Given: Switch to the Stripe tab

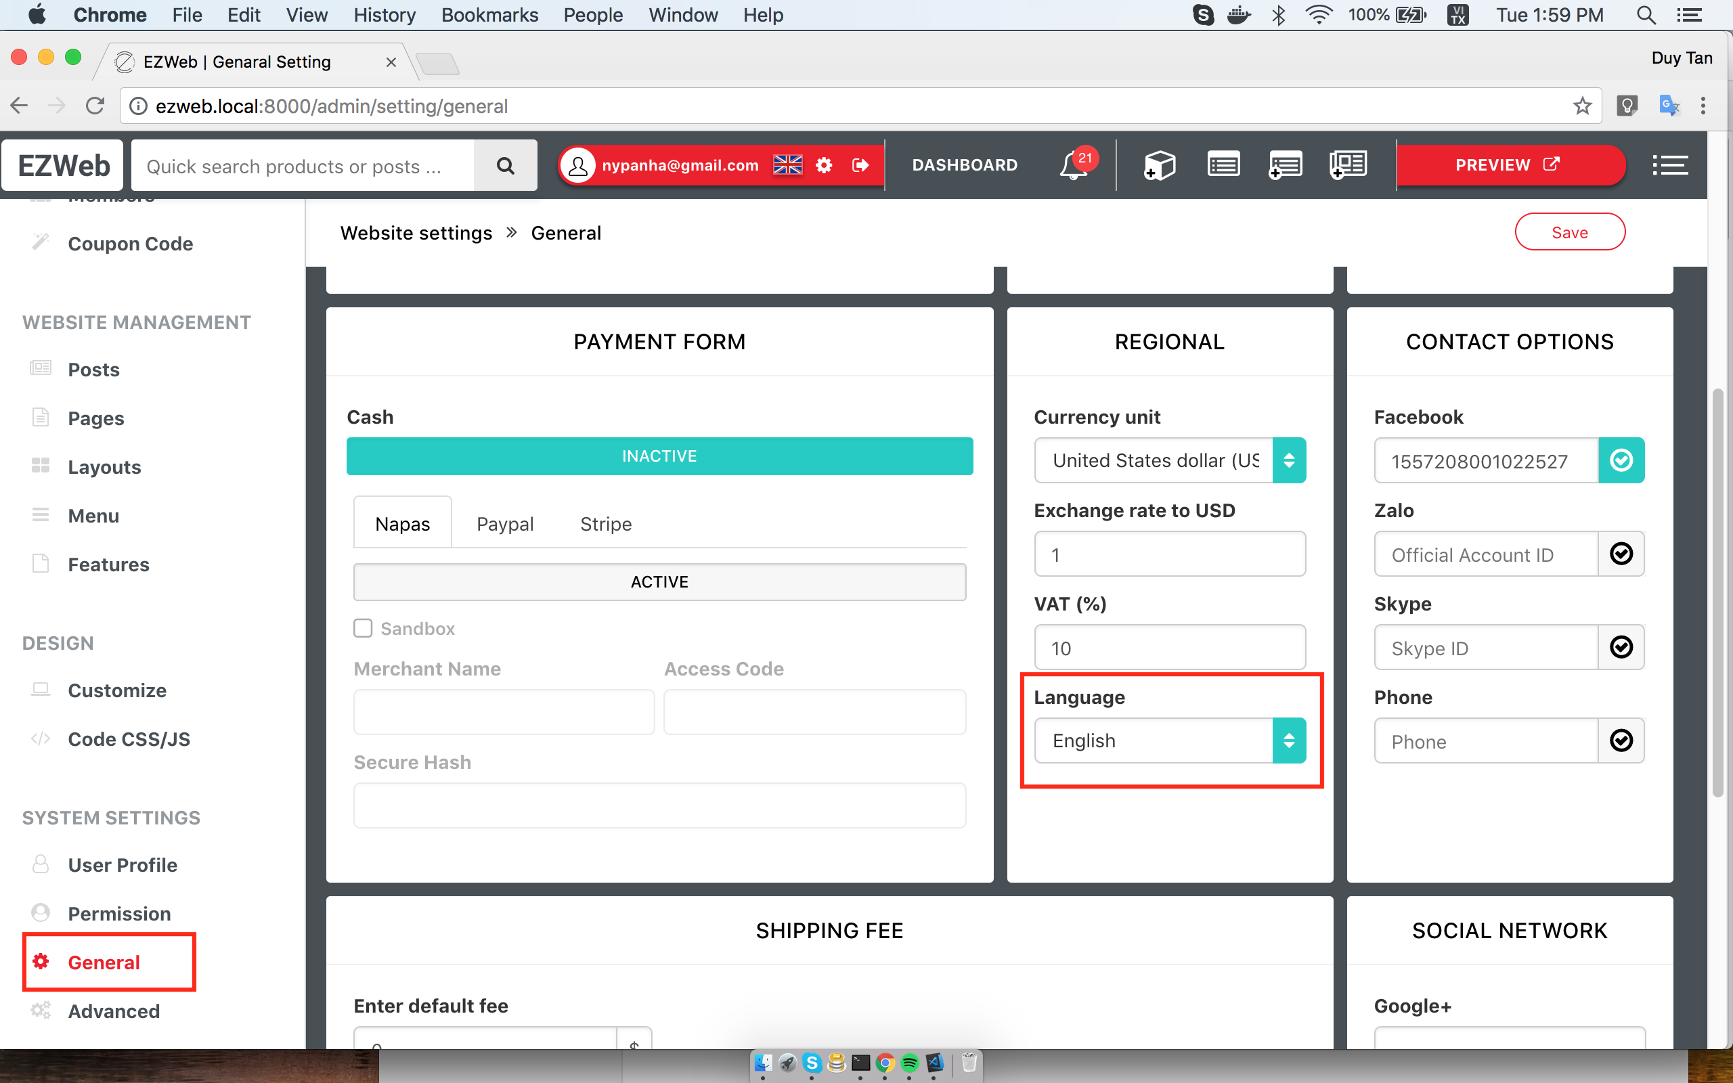Looking at the screenshot, I should pyautogui.click(x=606, y=524).
